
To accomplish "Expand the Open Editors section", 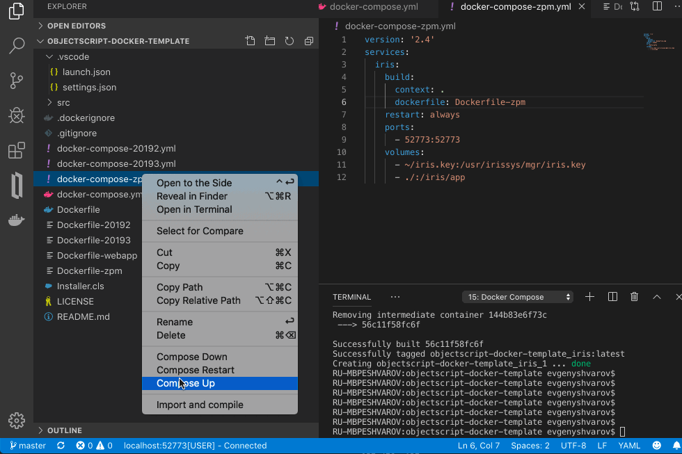I will pyautogui.click(x=176, y=26).
